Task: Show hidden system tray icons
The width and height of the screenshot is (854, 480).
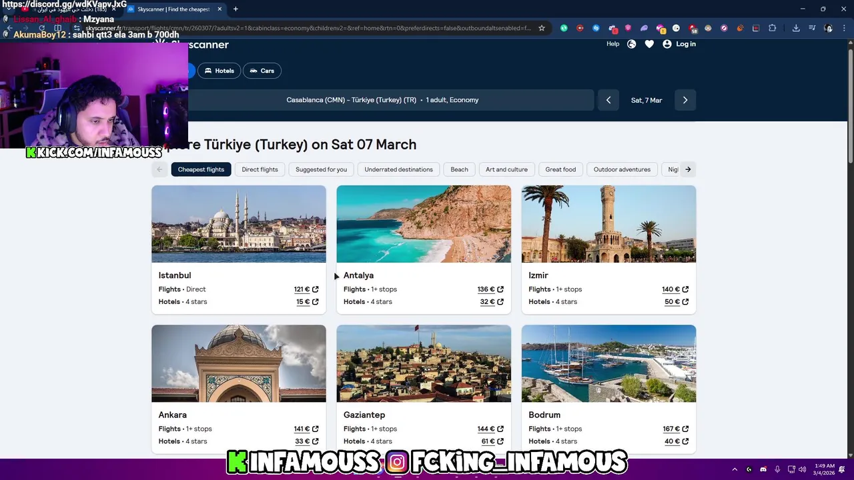Action: (x=735, y=469)
